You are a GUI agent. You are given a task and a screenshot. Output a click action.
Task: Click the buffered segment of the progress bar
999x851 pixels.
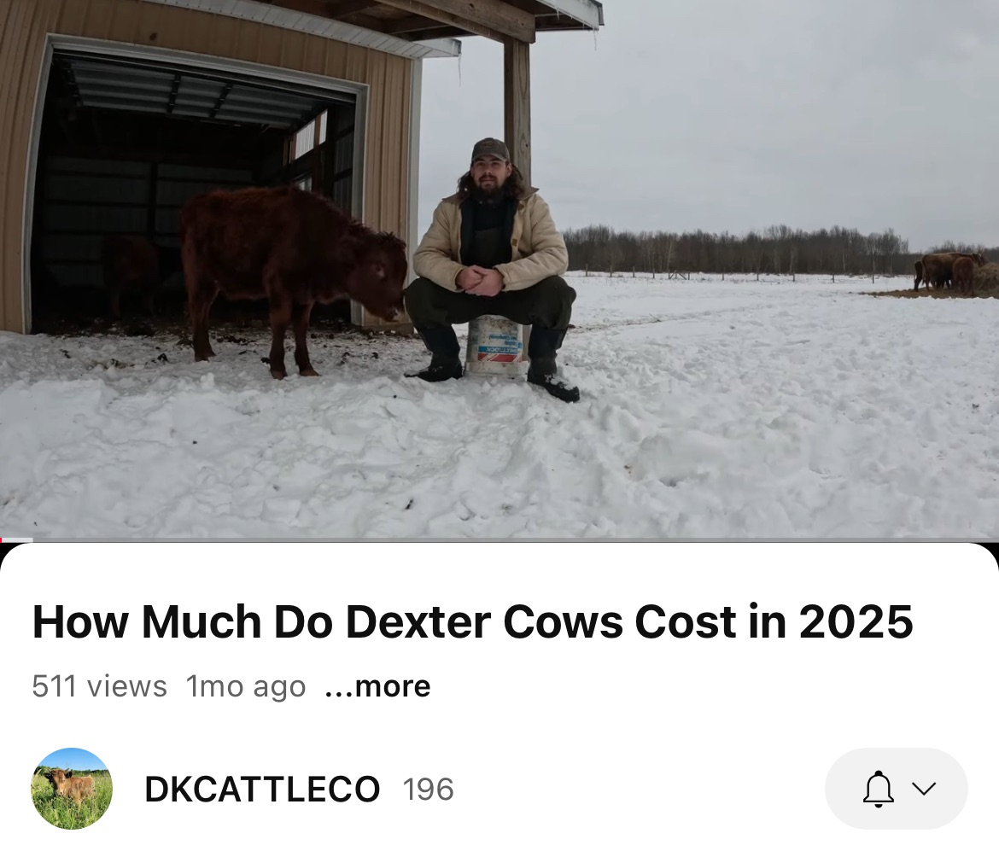click(x=18, y=540)
